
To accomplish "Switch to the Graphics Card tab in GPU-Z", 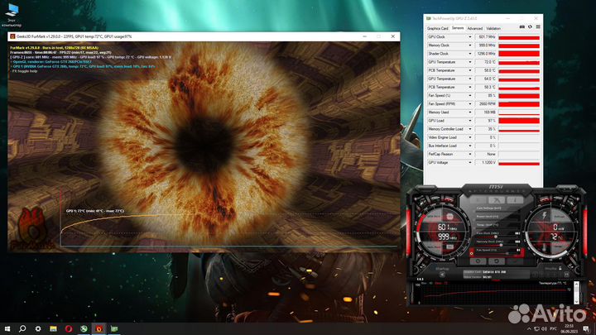I will pyautogui.click(x=438, y=28).
